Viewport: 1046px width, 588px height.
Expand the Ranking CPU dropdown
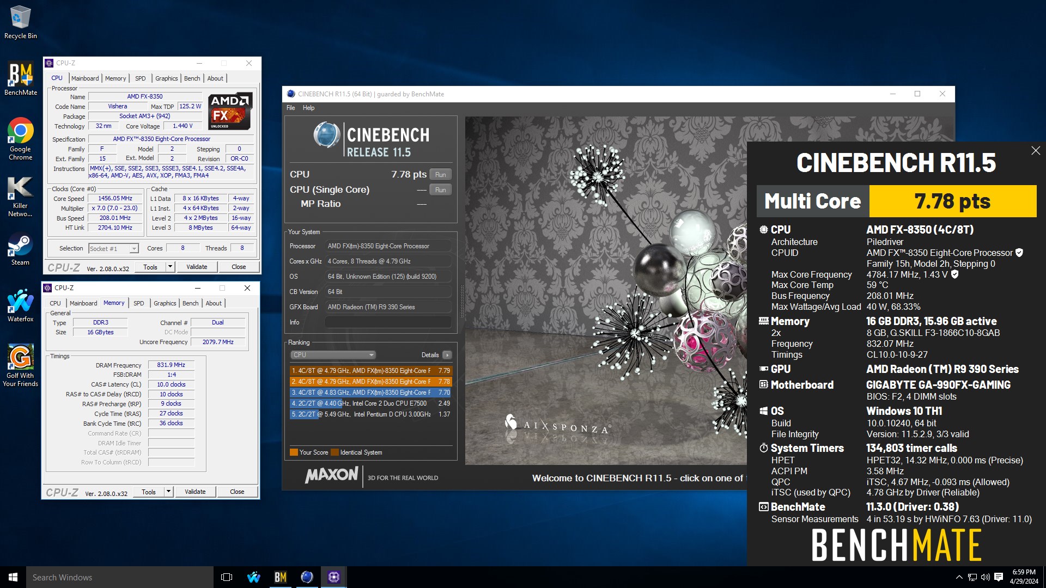(333, 355)
